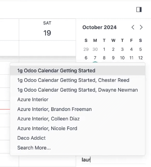Image resolution: width=151 pixels, height=167 pixels.
Task: Pick Azure Interior, Colleen Diaz
Action: (x=78, y=119)
